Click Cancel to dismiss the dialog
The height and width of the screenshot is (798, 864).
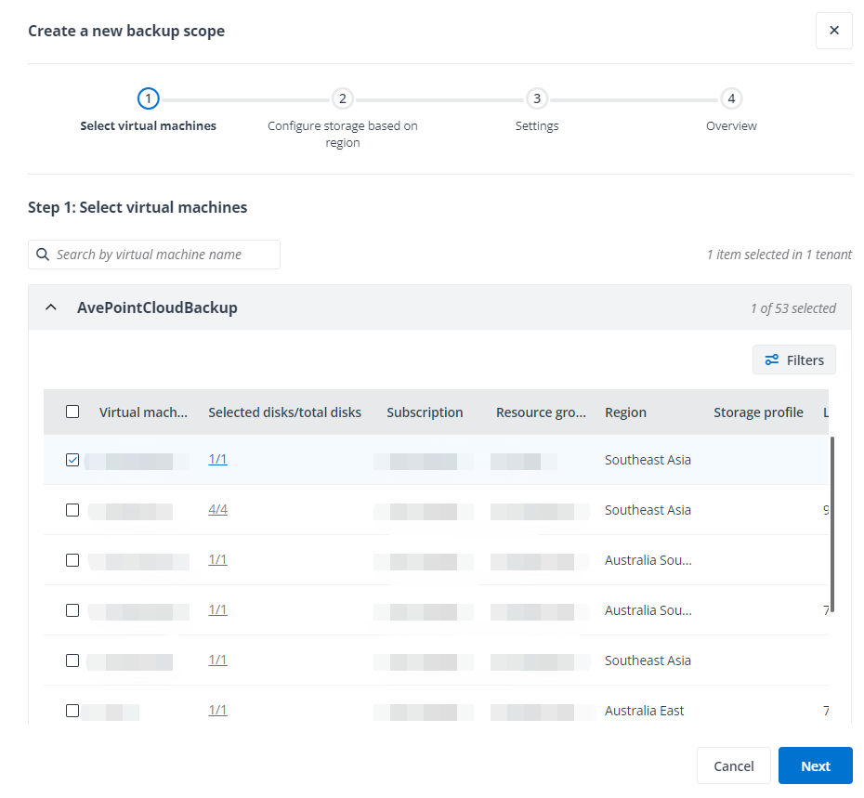click(733, 765)
